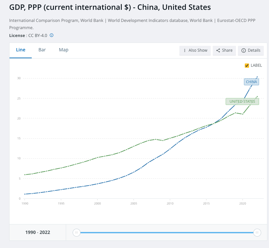Click the China 2022 endpoint data point

pos(257,77)
